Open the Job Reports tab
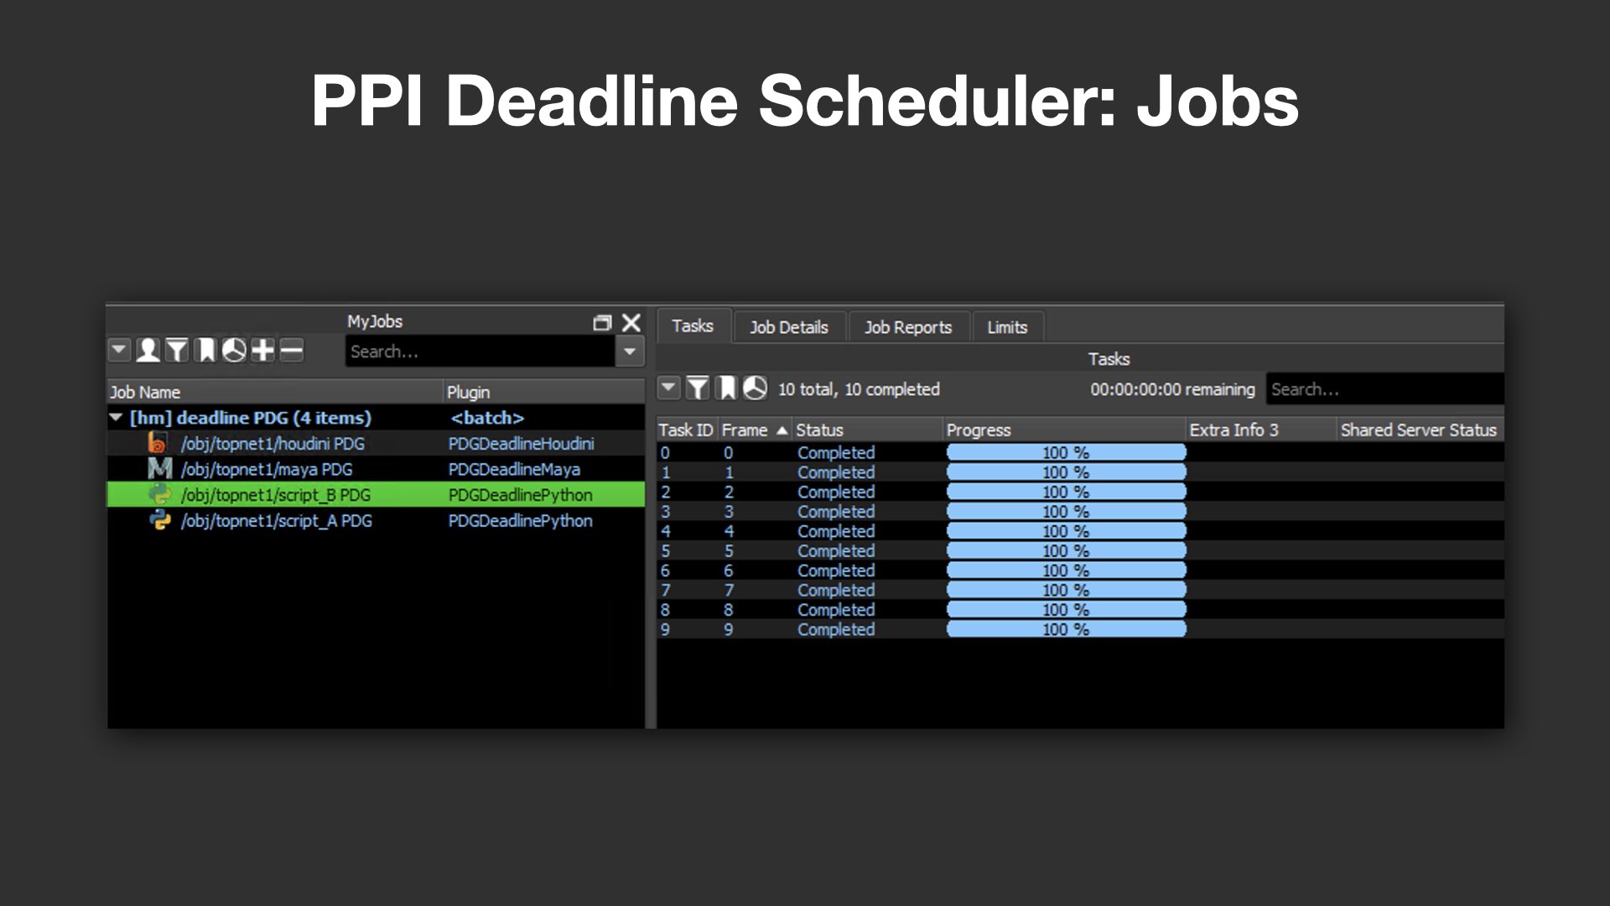Viewport: 1610px width, 906px height. [908, 327]
